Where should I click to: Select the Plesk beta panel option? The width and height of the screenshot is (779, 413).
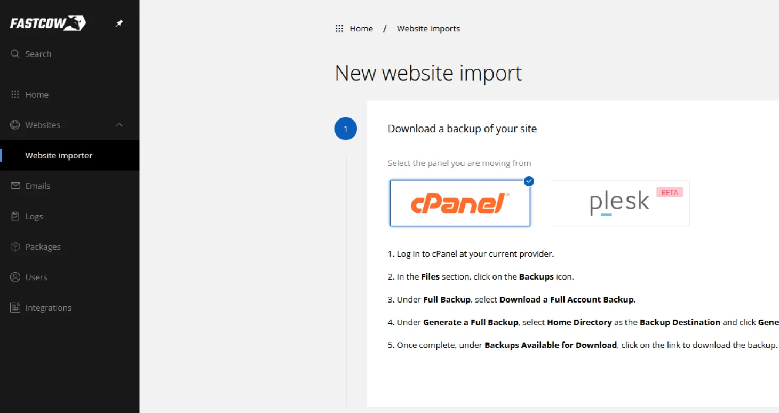pos(619,203)
